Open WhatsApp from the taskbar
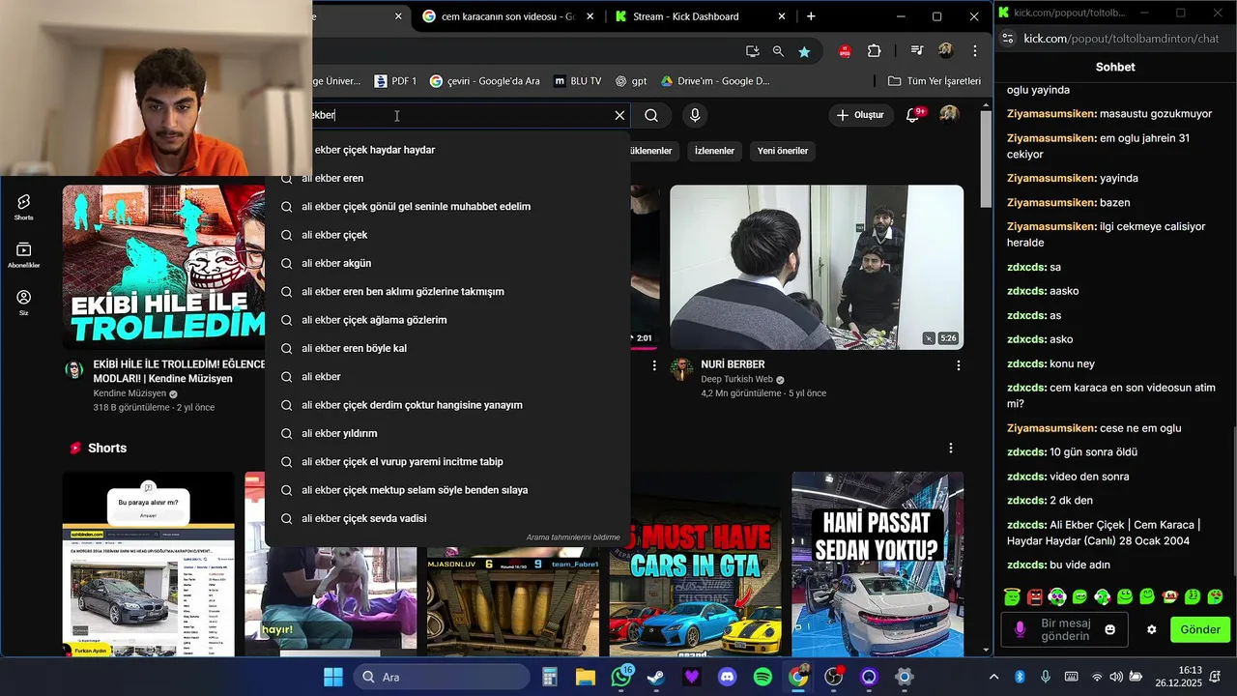Image resolution: width=1237 pixels, height=696 pixels. [x=621, y=677]
